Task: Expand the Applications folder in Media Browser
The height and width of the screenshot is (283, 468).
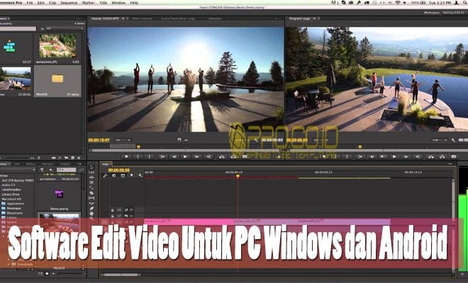Action: tap(4, 204)
